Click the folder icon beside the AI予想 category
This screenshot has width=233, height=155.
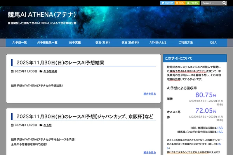click(x=41, y=125)
